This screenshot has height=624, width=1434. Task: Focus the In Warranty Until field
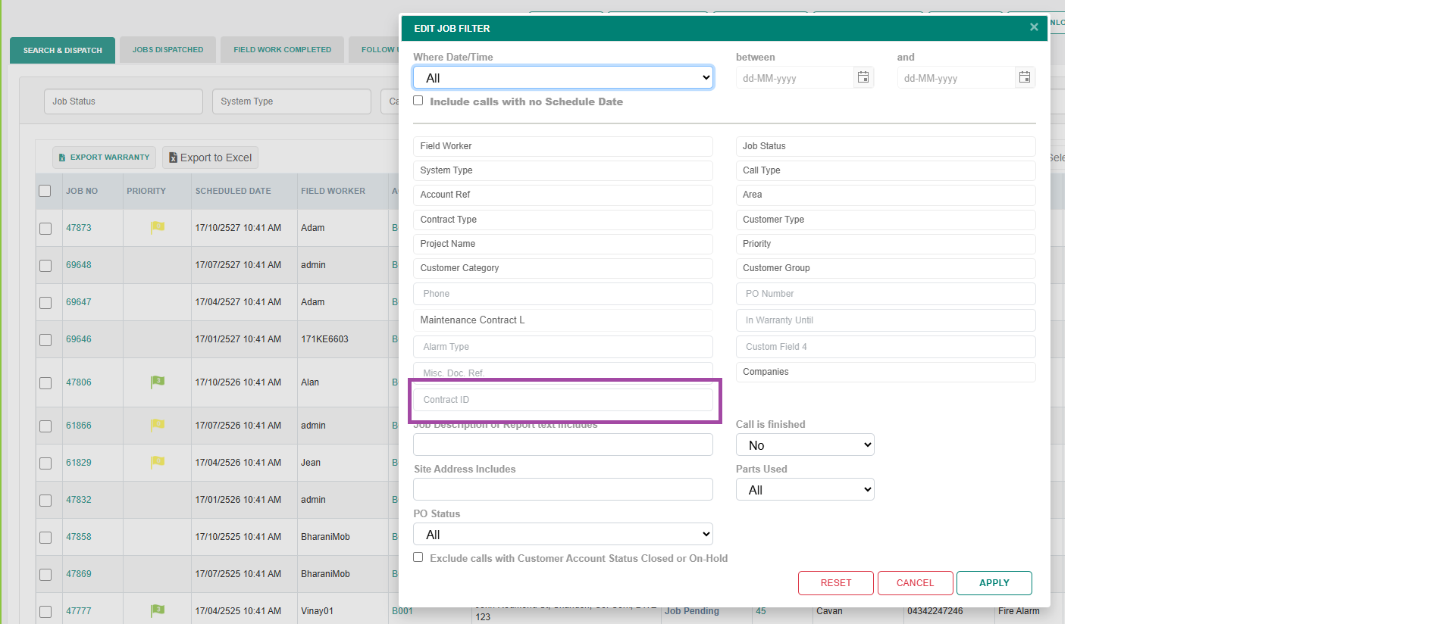pos(885,320)
